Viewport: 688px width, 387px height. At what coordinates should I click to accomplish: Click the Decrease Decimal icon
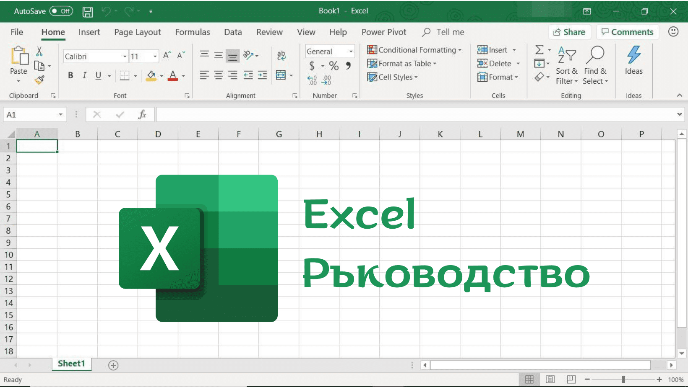326,80
